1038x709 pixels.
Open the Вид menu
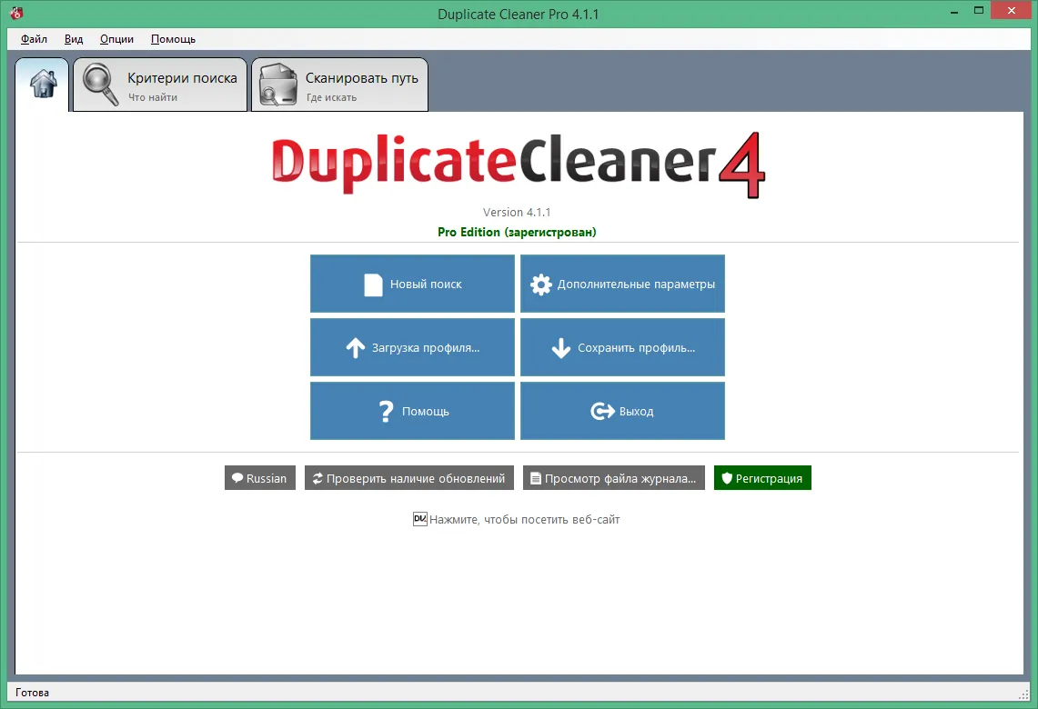74,39
